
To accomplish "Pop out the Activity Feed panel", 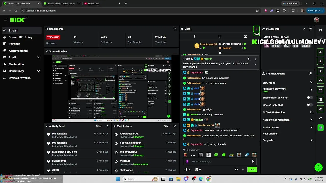I will [x=107, y=126].
